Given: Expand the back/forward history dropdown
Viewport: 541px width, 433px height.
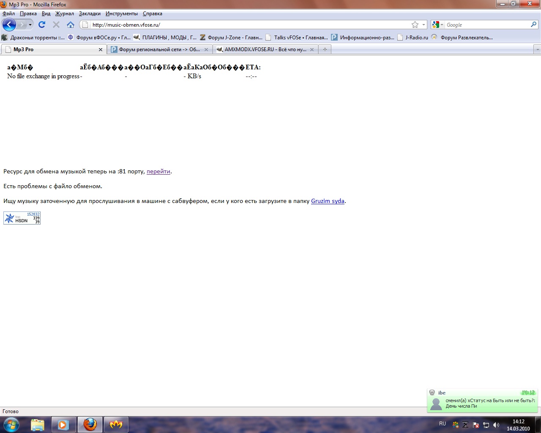Looking at the screenshot, I should click(x=30, y=25).
